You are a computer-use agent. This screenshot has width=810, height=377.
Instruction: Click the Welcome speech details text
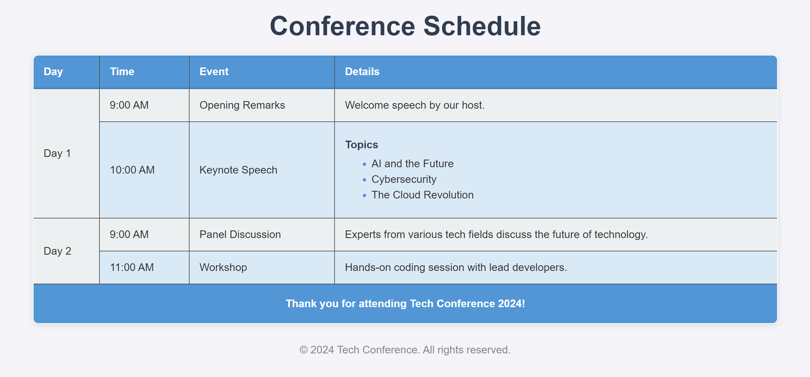click(415, 105)
